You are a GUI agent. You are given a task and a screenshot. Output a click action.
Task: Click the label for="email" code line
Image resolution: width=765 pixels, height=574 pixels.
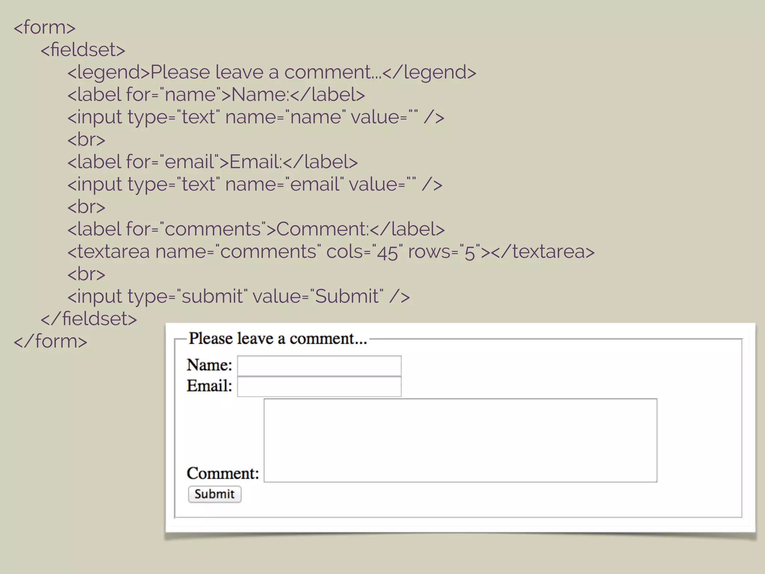pyautogui.click(x=213, y=162)
